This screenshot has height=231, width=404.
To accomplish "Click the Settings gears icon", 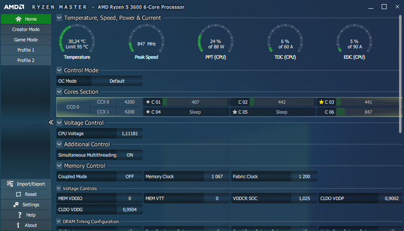I will coord(16,204).
